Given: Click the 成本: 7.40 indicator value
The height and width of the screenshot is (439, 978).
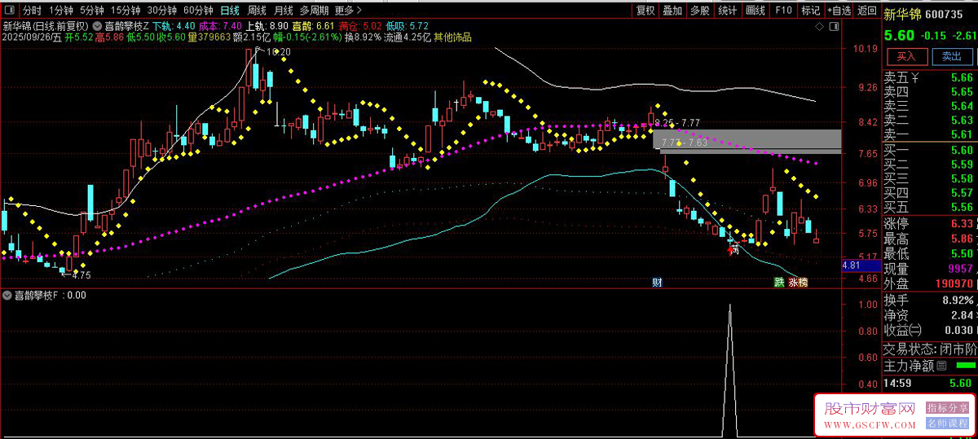Looking at the screenshot, I should [x=219, y=26].
